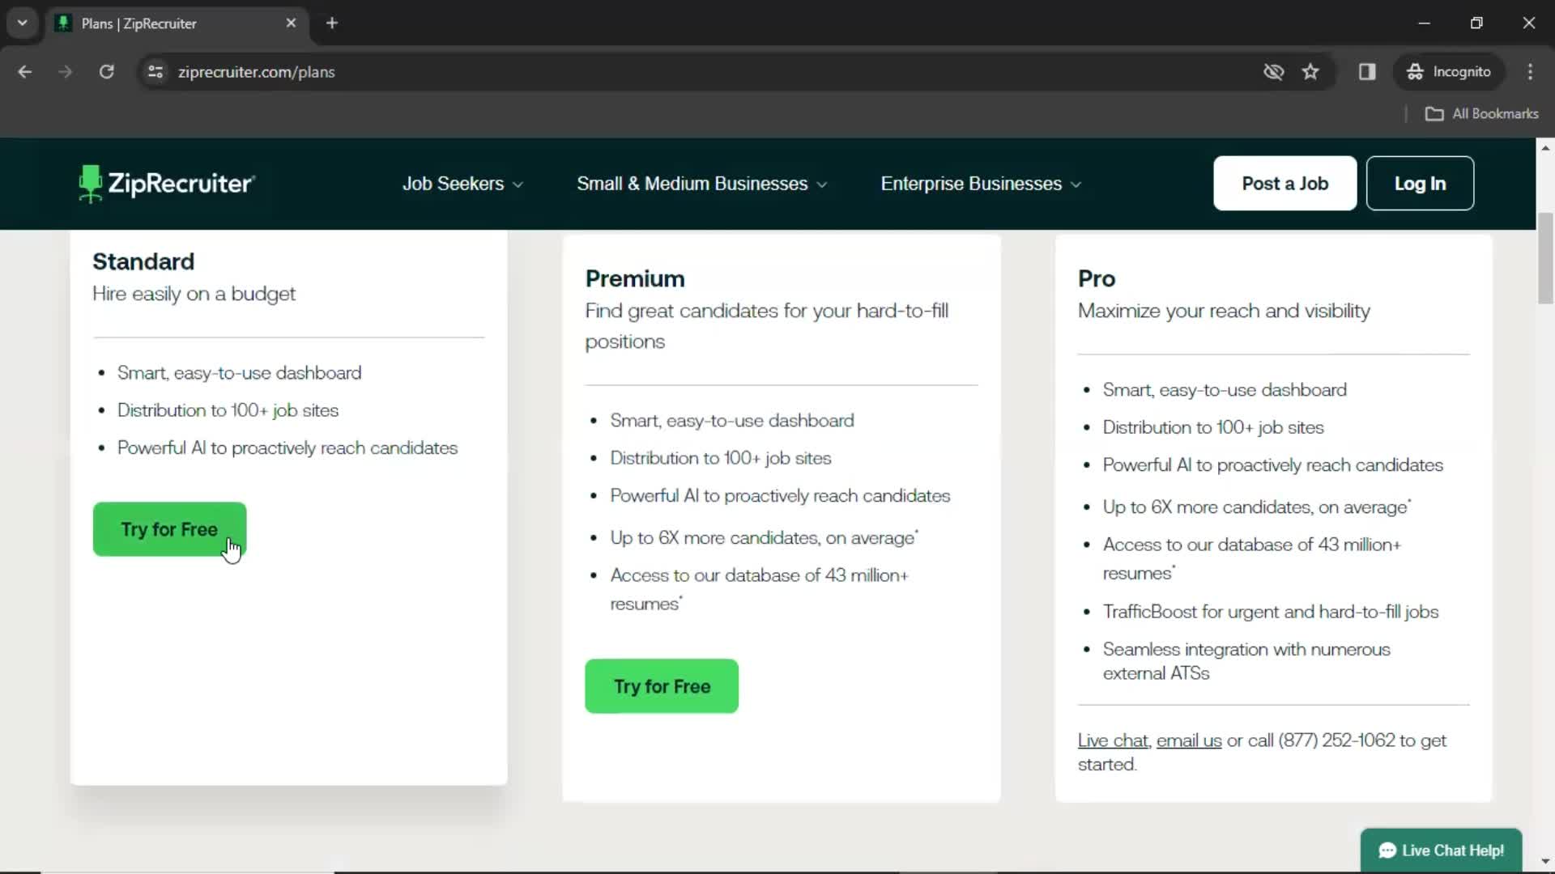Viewport: 1555px width, 874px height.
Task: Click the Standard plan heading
Action: [143, 261]
